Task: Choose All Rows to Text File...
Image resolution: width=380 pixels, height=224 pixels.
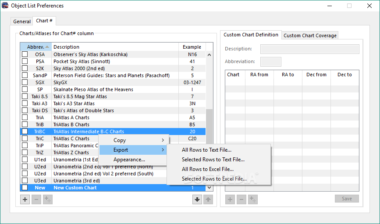Action: (206, 150)
